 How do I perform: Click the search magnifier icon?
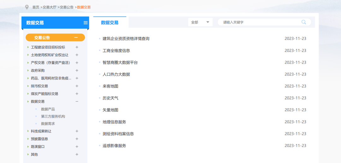(304, 22)
